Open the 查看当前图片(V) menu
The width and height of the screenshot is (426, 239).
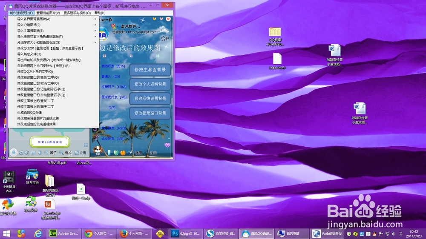click(48, 13)
